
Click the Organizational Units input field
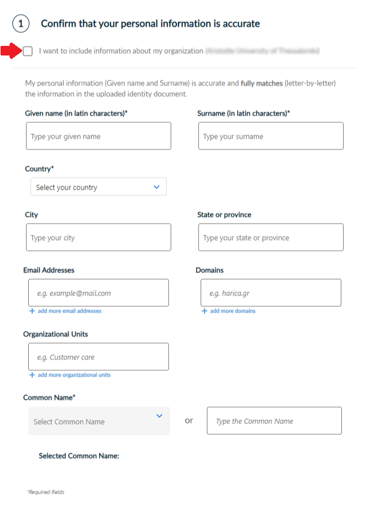pos(98,356)
